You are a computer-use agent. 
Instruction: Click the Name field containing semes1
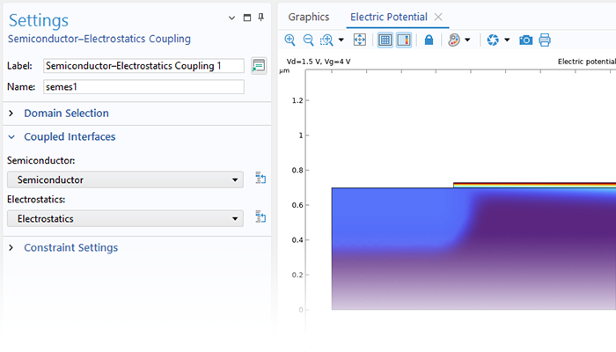pos(143,87)
